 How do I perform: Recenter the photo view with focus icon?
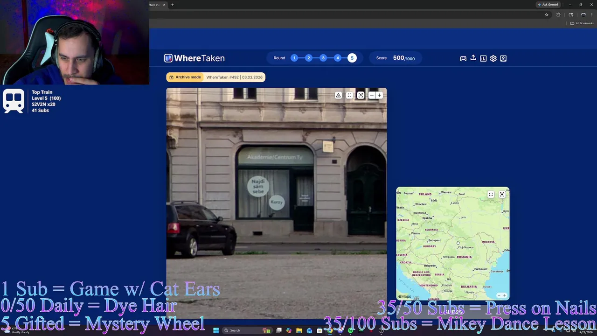(361, 95)
